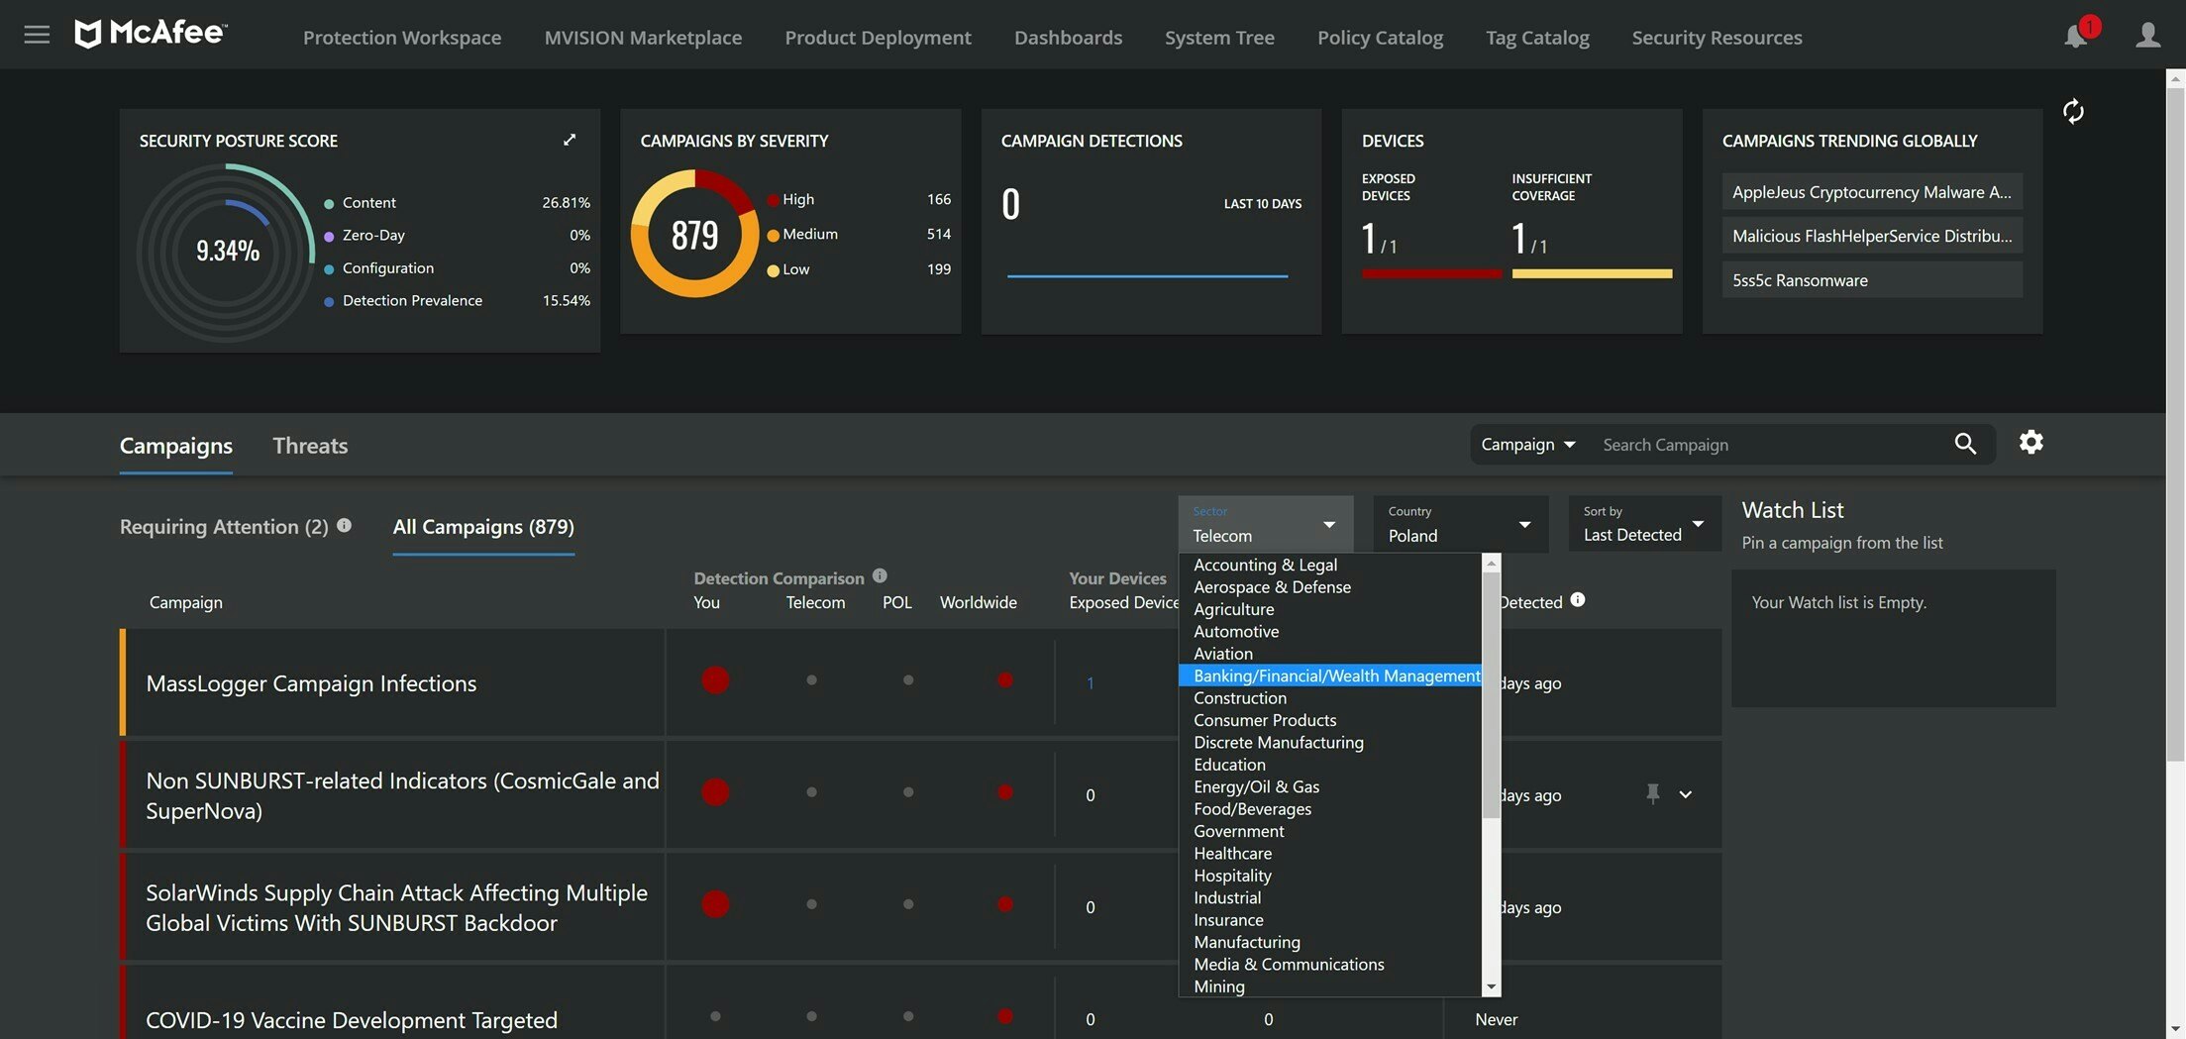Switch to the Campaigns tab
Viewport: 2186px width, 1039px height.
click(x=176, y=446)
